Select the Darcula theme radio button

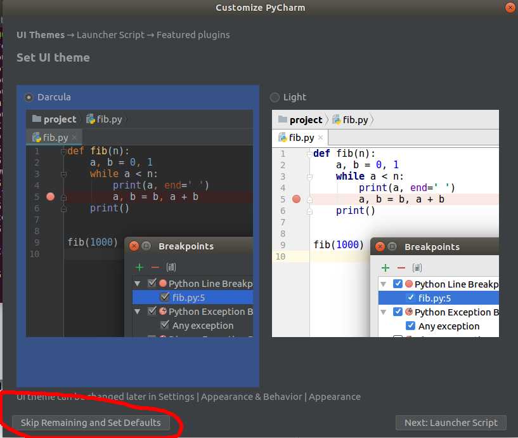point(29,98)
